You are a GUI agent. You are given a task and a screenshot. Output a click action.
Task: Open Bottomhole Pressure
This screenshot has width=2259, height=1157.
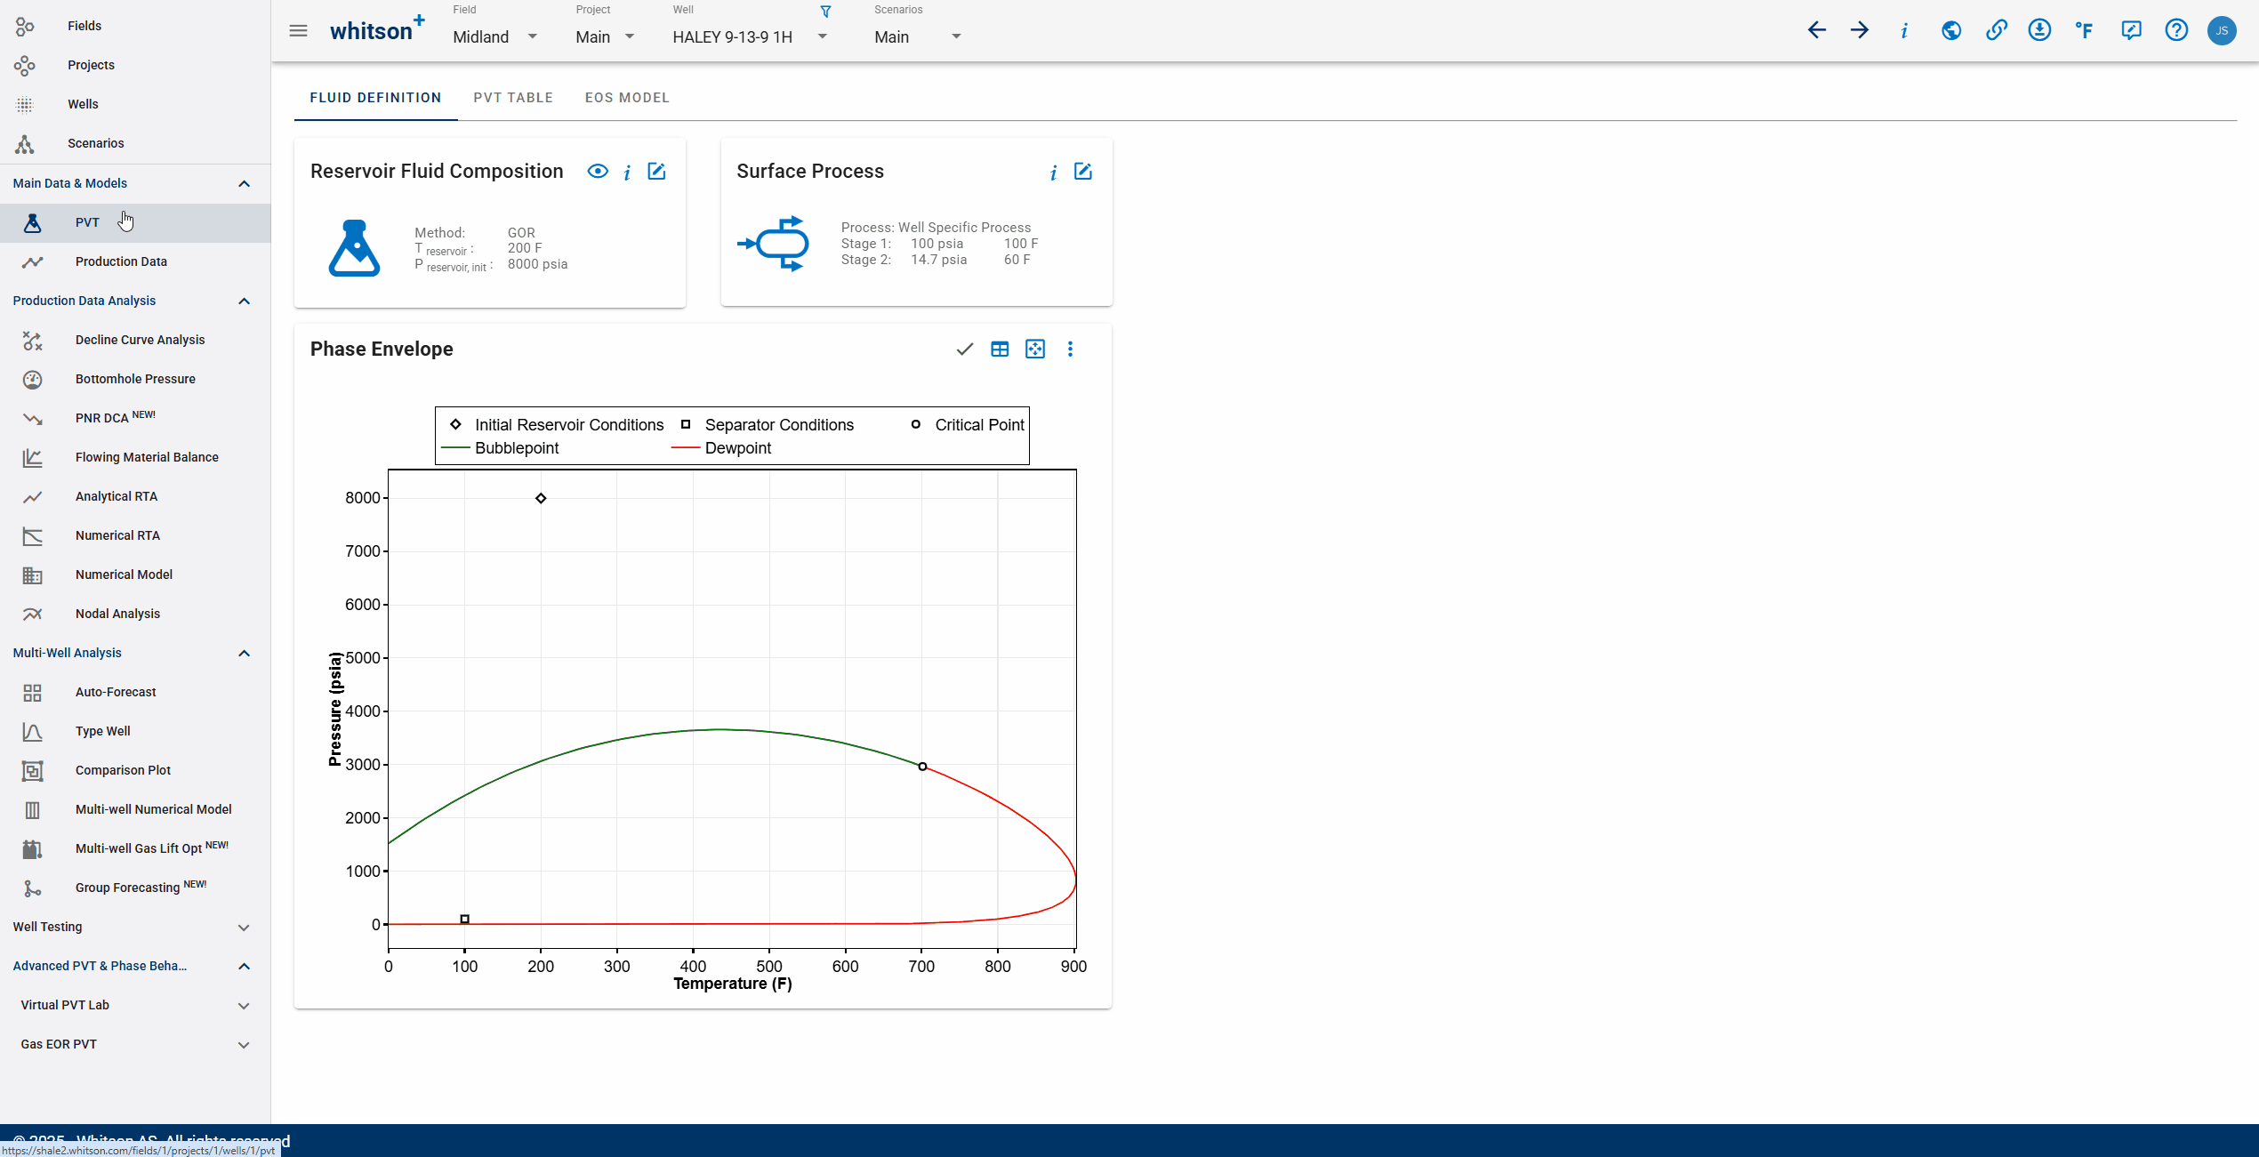135,380
